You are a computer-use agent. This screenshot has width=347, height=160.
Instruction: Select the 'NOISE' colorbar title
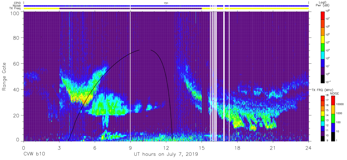tap(335, 93)
